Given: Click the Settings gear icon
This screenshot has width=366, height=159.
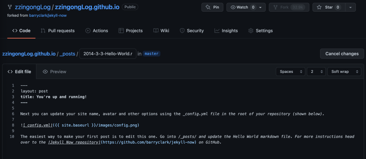Looking at the screenshot, I should point(251,31).
